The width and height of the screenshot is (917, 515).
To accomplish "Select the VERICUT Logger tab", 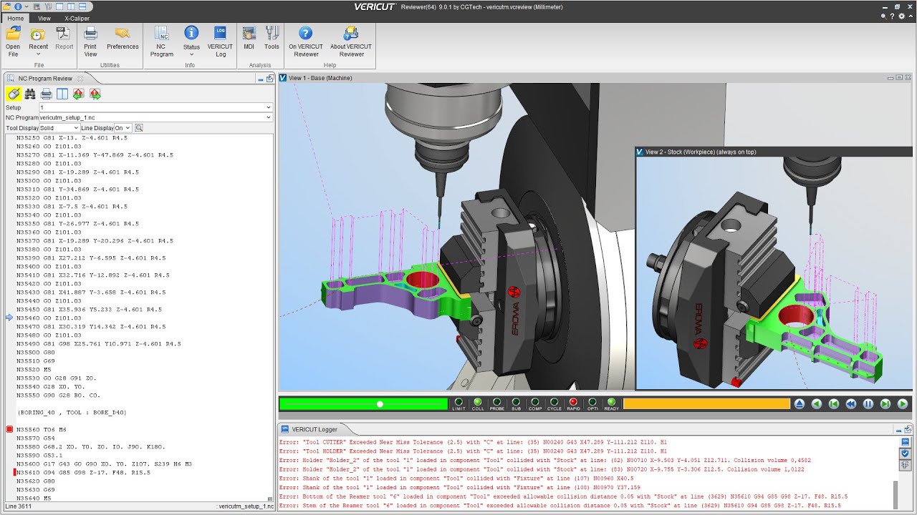I will 313,429.
